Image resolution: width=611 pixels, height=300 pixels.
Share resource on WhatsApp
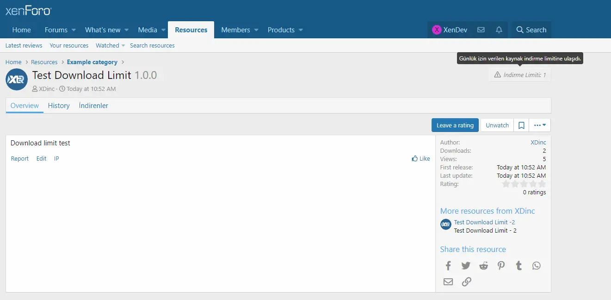point(536,266)
